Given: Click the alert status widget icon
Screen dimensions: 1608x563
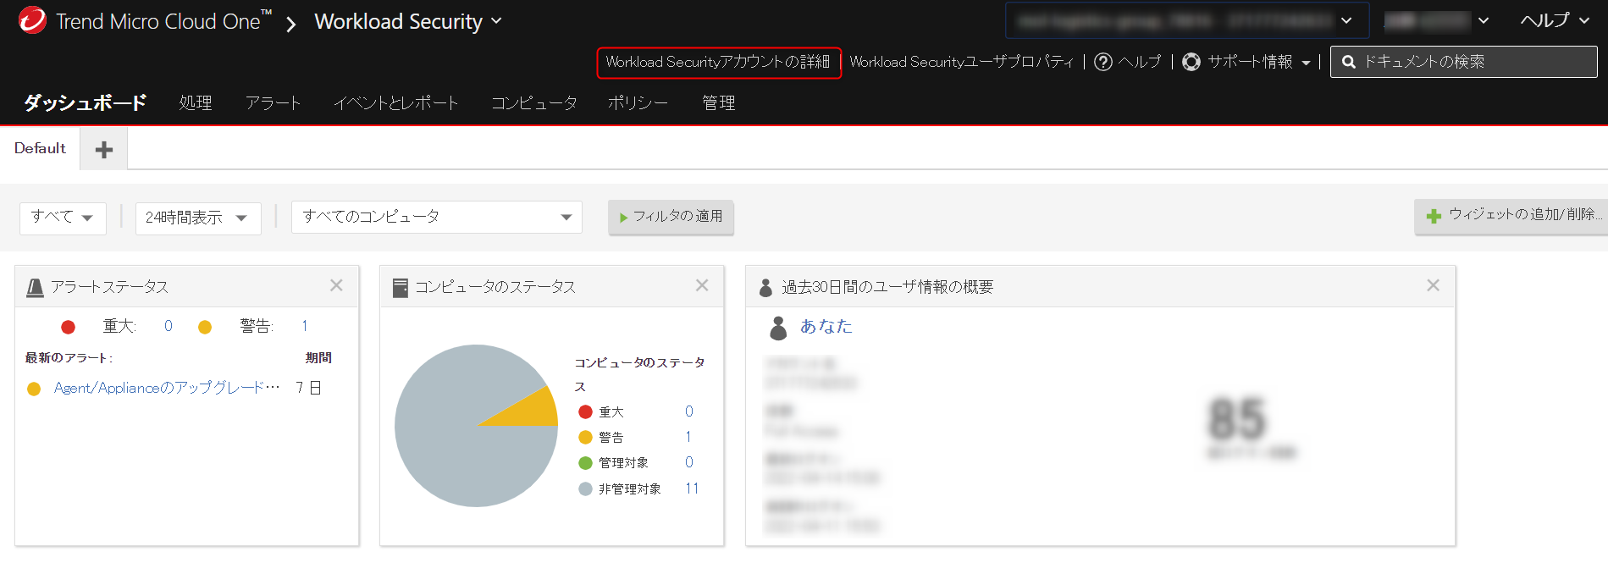Looking at the screenshot, I should coord(35,288).
